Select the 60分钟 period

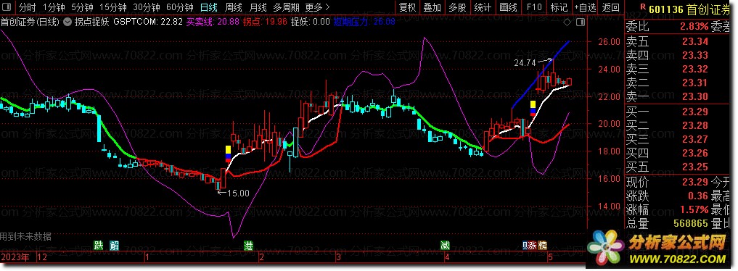tap(180, 7)
